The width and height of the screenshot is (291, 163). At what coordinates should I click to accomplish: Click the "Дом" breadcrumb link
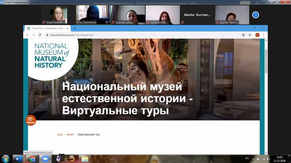coord(60,134)
